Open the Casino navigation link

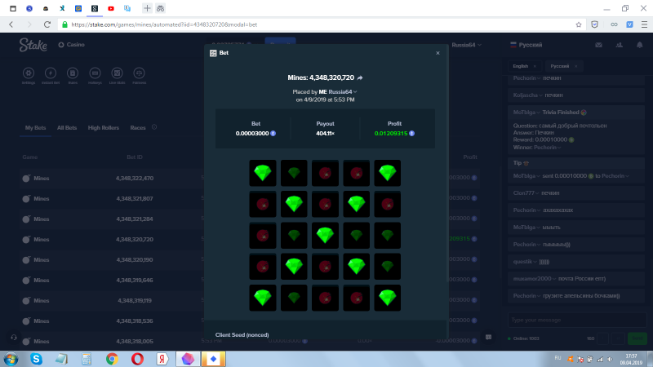[71, 45]
